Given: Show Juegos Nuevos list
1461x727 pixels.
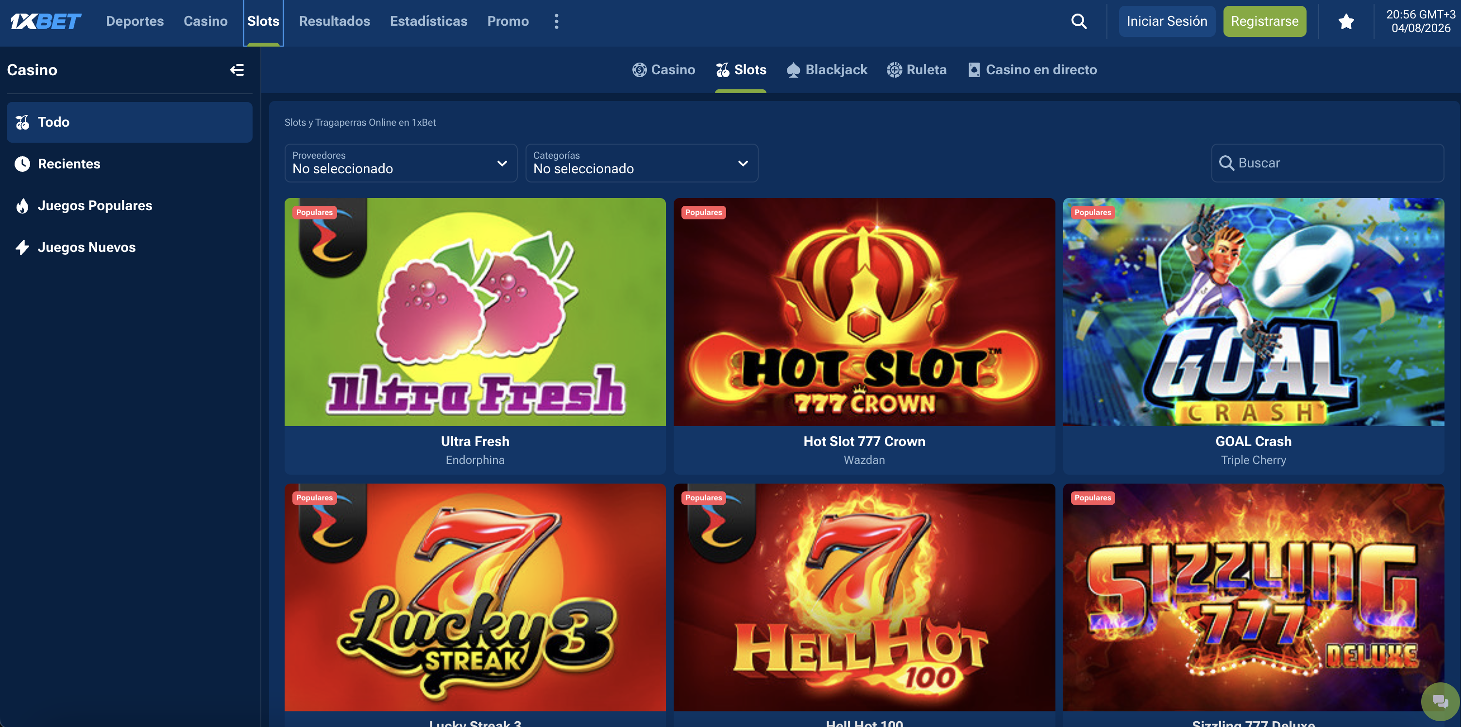Looking at the screenshot, I should click(x=129, y=247).
